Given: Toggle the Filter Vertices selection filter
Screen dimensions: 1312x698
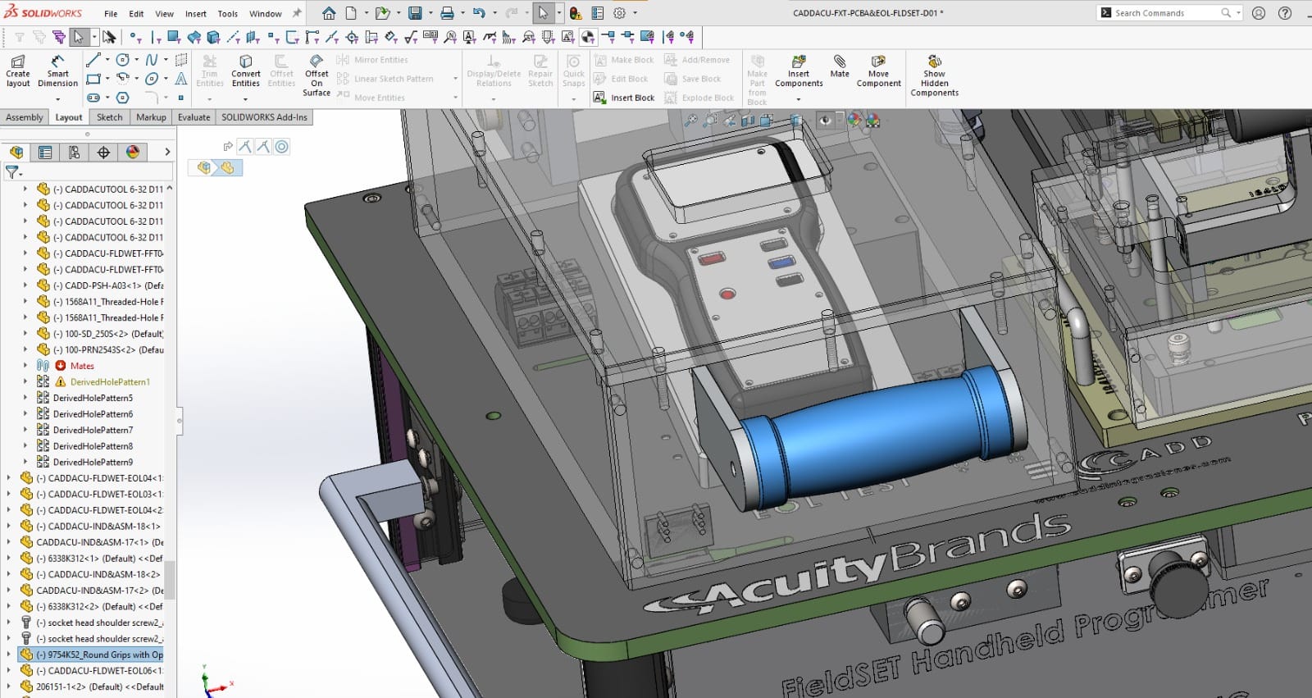Looking at the screenshot, I should [135, 37].
